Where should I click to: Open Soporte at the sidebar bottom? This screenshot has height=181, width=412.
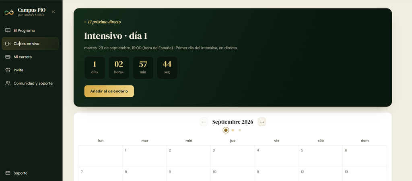tap(30, 173)
